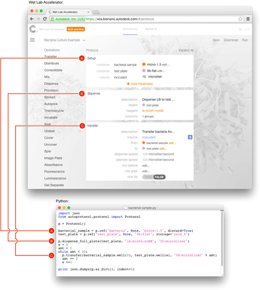The image size is (260, 290).
Task: Click Run to execute protocol
Action: tap(245, 40)
